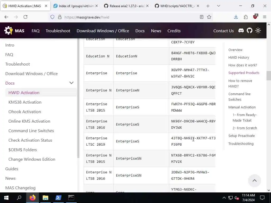Image resolution: width=271 pixels, height=203 pixels.
Task: Reload the page with refresh icon
Action: [25, 17]
